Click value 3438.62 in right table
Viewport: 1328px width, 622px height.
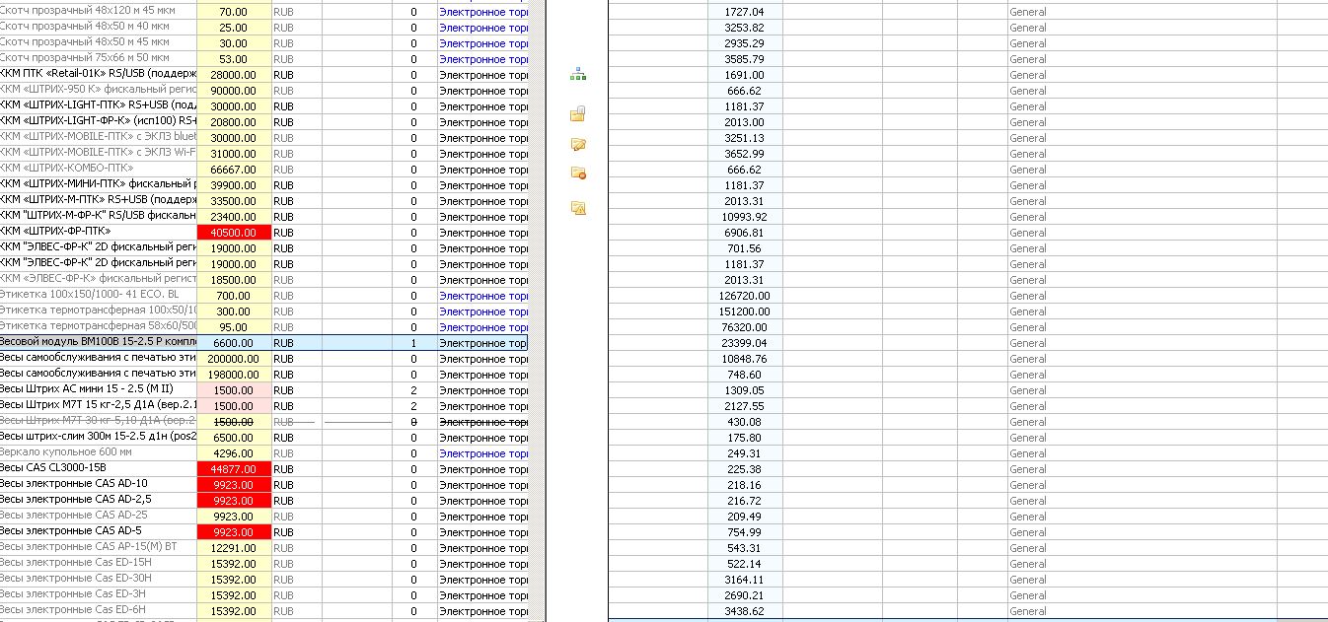pos(745,611)
